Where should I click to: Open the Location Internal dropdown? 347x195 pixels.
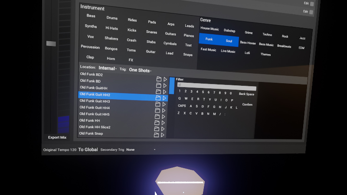point(107,68)
